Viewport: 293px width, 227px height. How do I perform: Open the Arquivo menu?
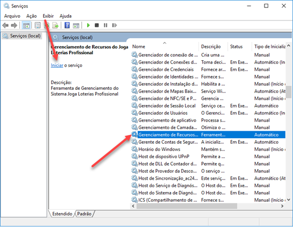point(12,16)
